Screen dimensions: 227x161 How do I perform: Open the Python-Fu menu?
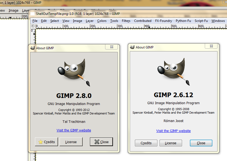click(183, 21)
